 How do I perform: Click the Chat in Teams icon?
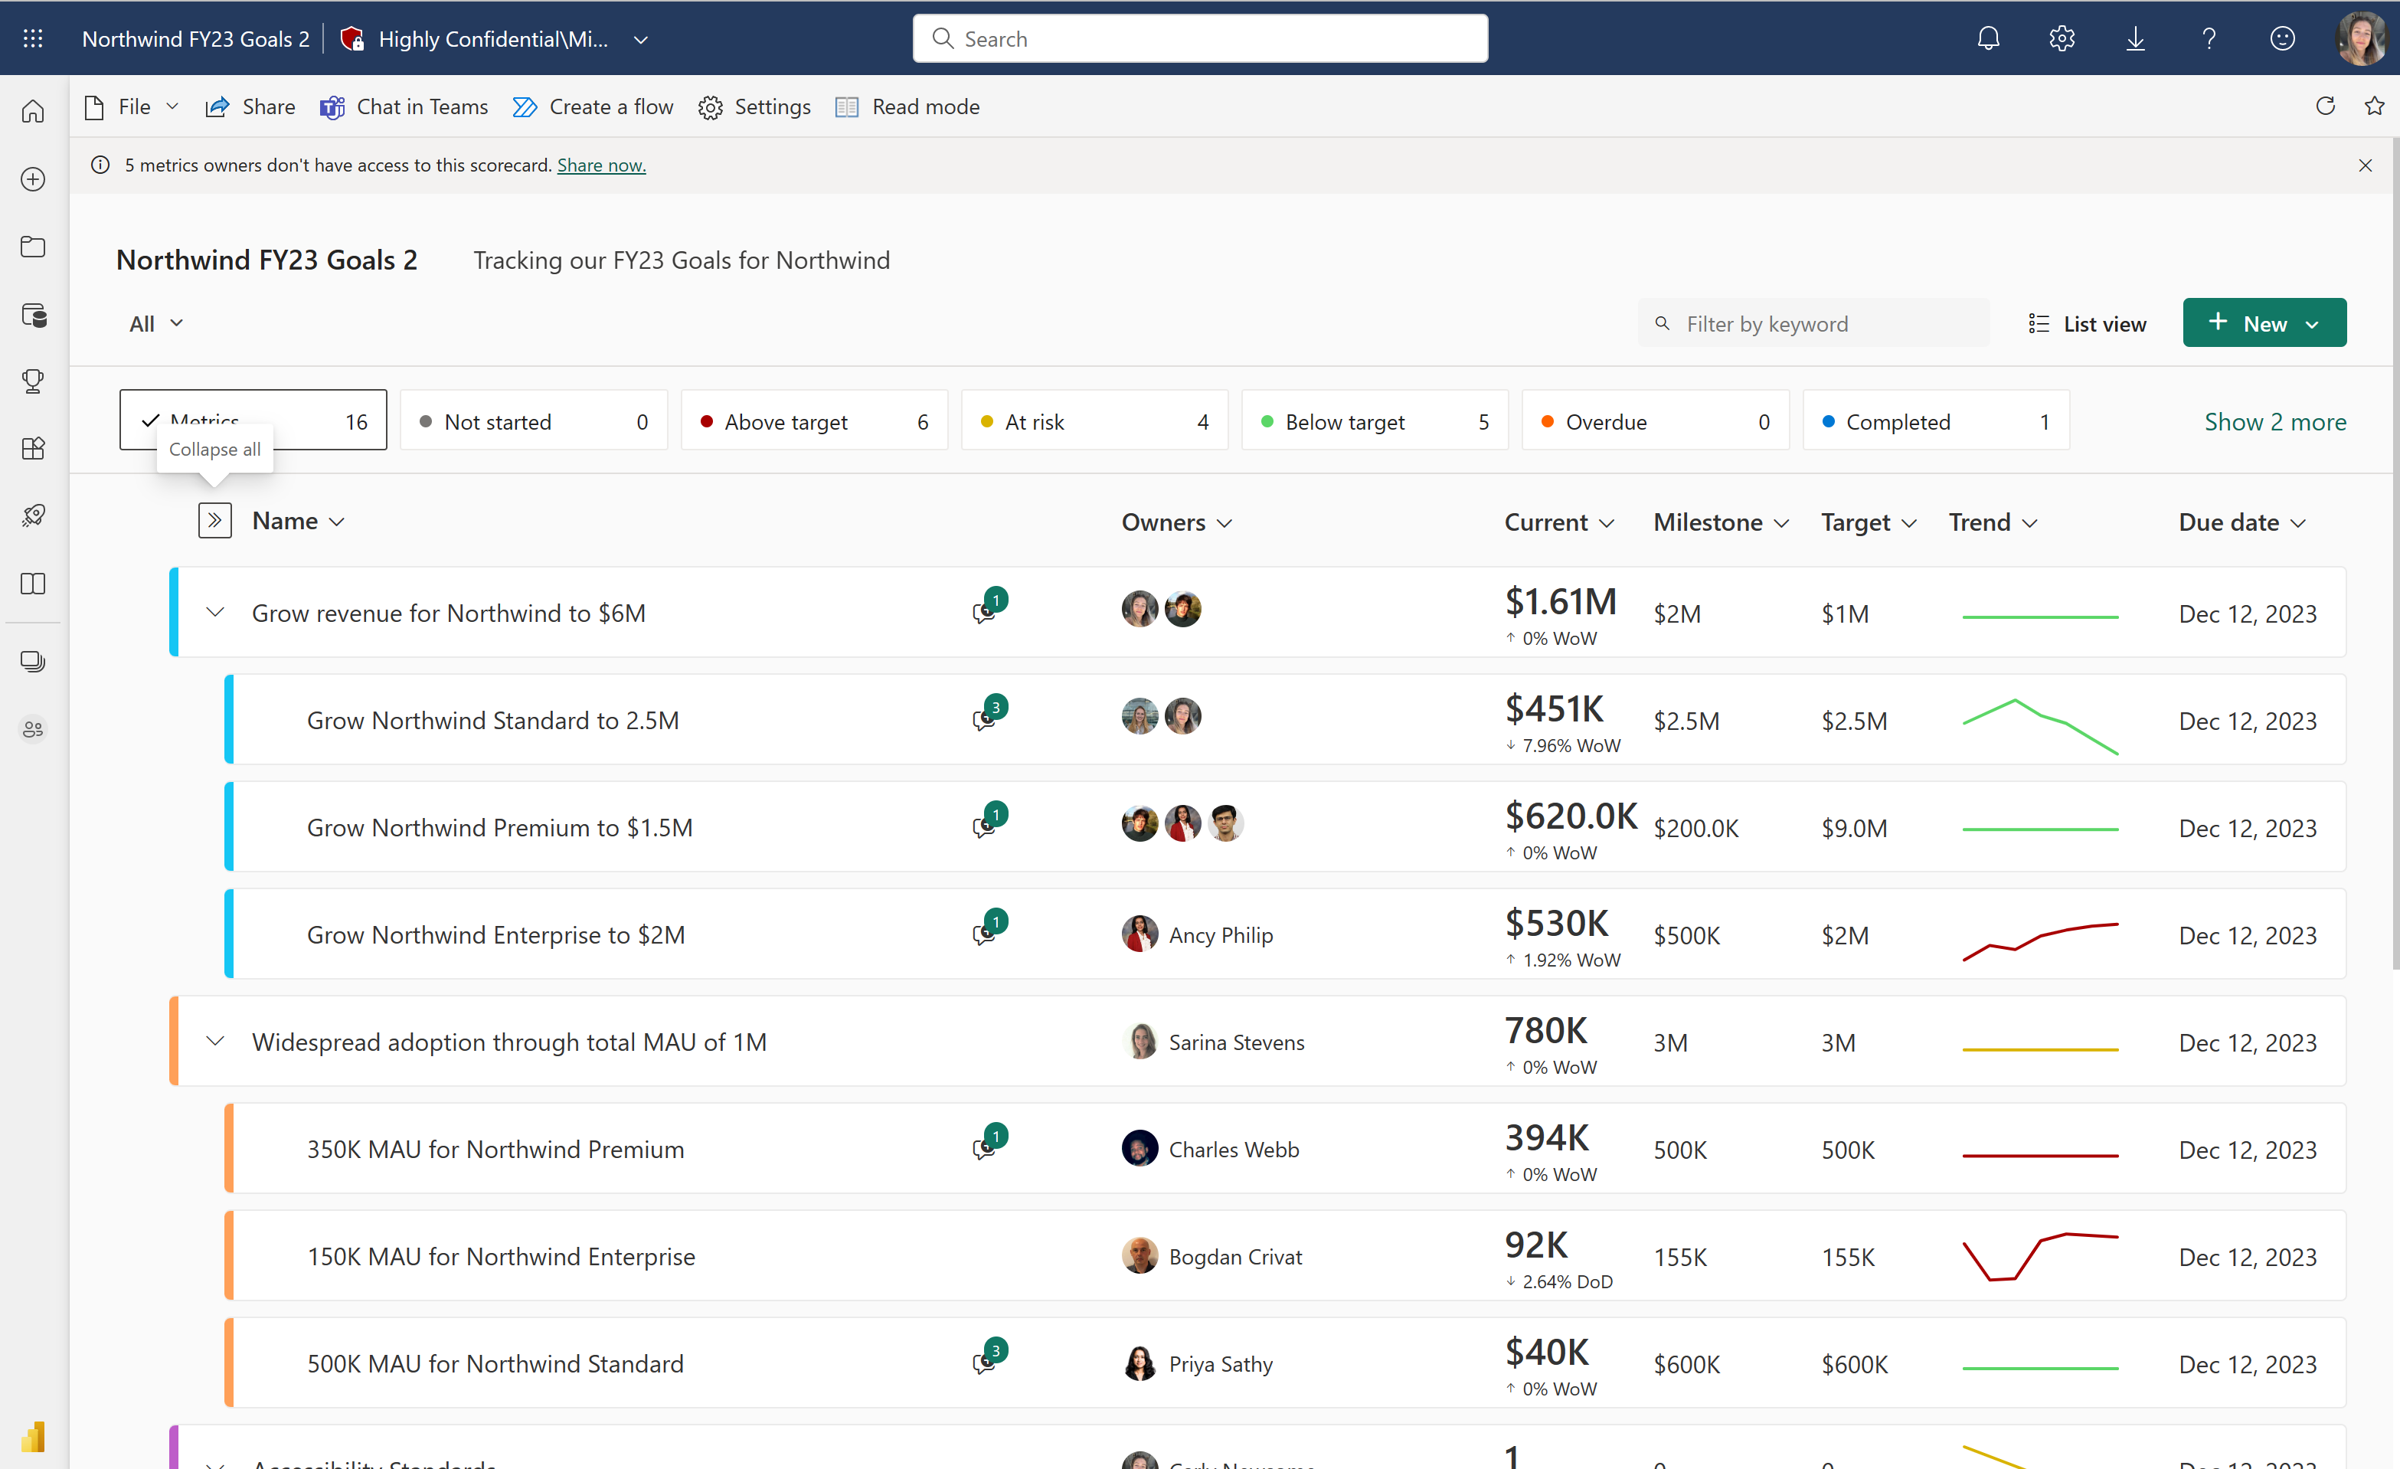coord(332,106)
